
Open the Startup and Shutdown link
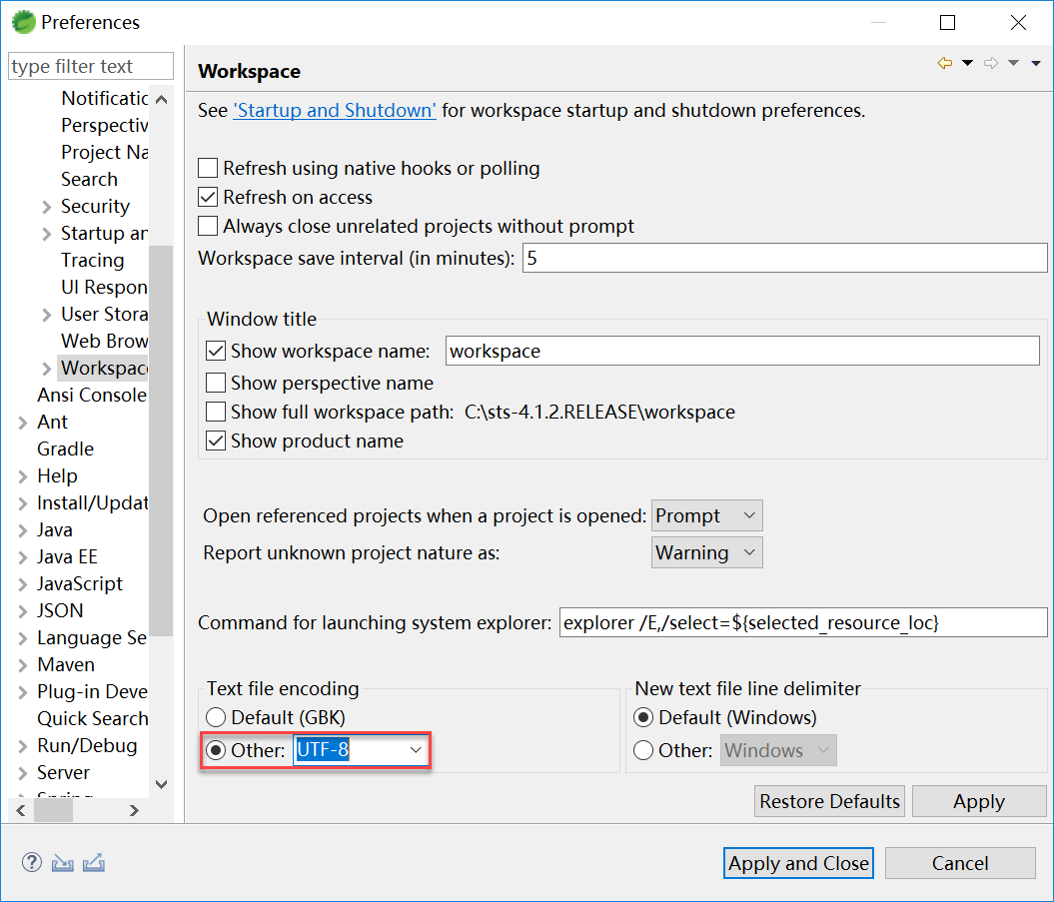(x=334, y=110)
